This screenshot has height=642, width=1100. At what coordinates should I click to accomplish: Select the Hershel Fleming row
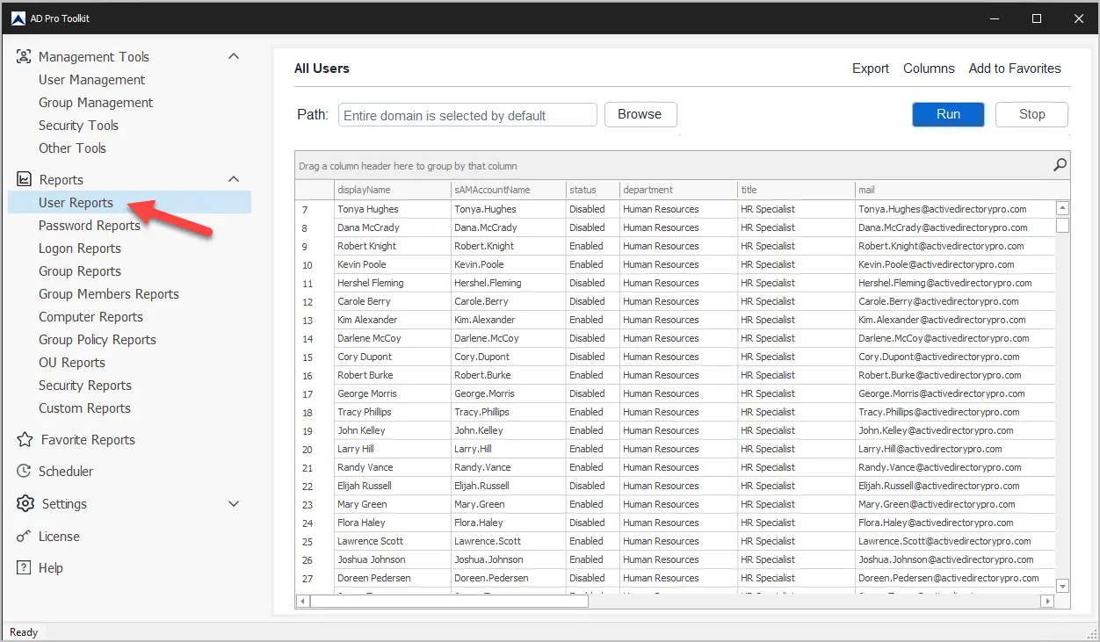675,283
